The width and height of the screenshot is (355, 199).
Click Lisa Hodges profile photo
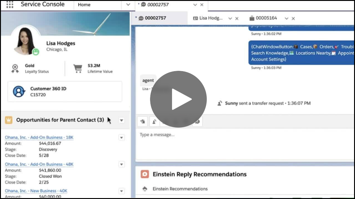[25, 41]
